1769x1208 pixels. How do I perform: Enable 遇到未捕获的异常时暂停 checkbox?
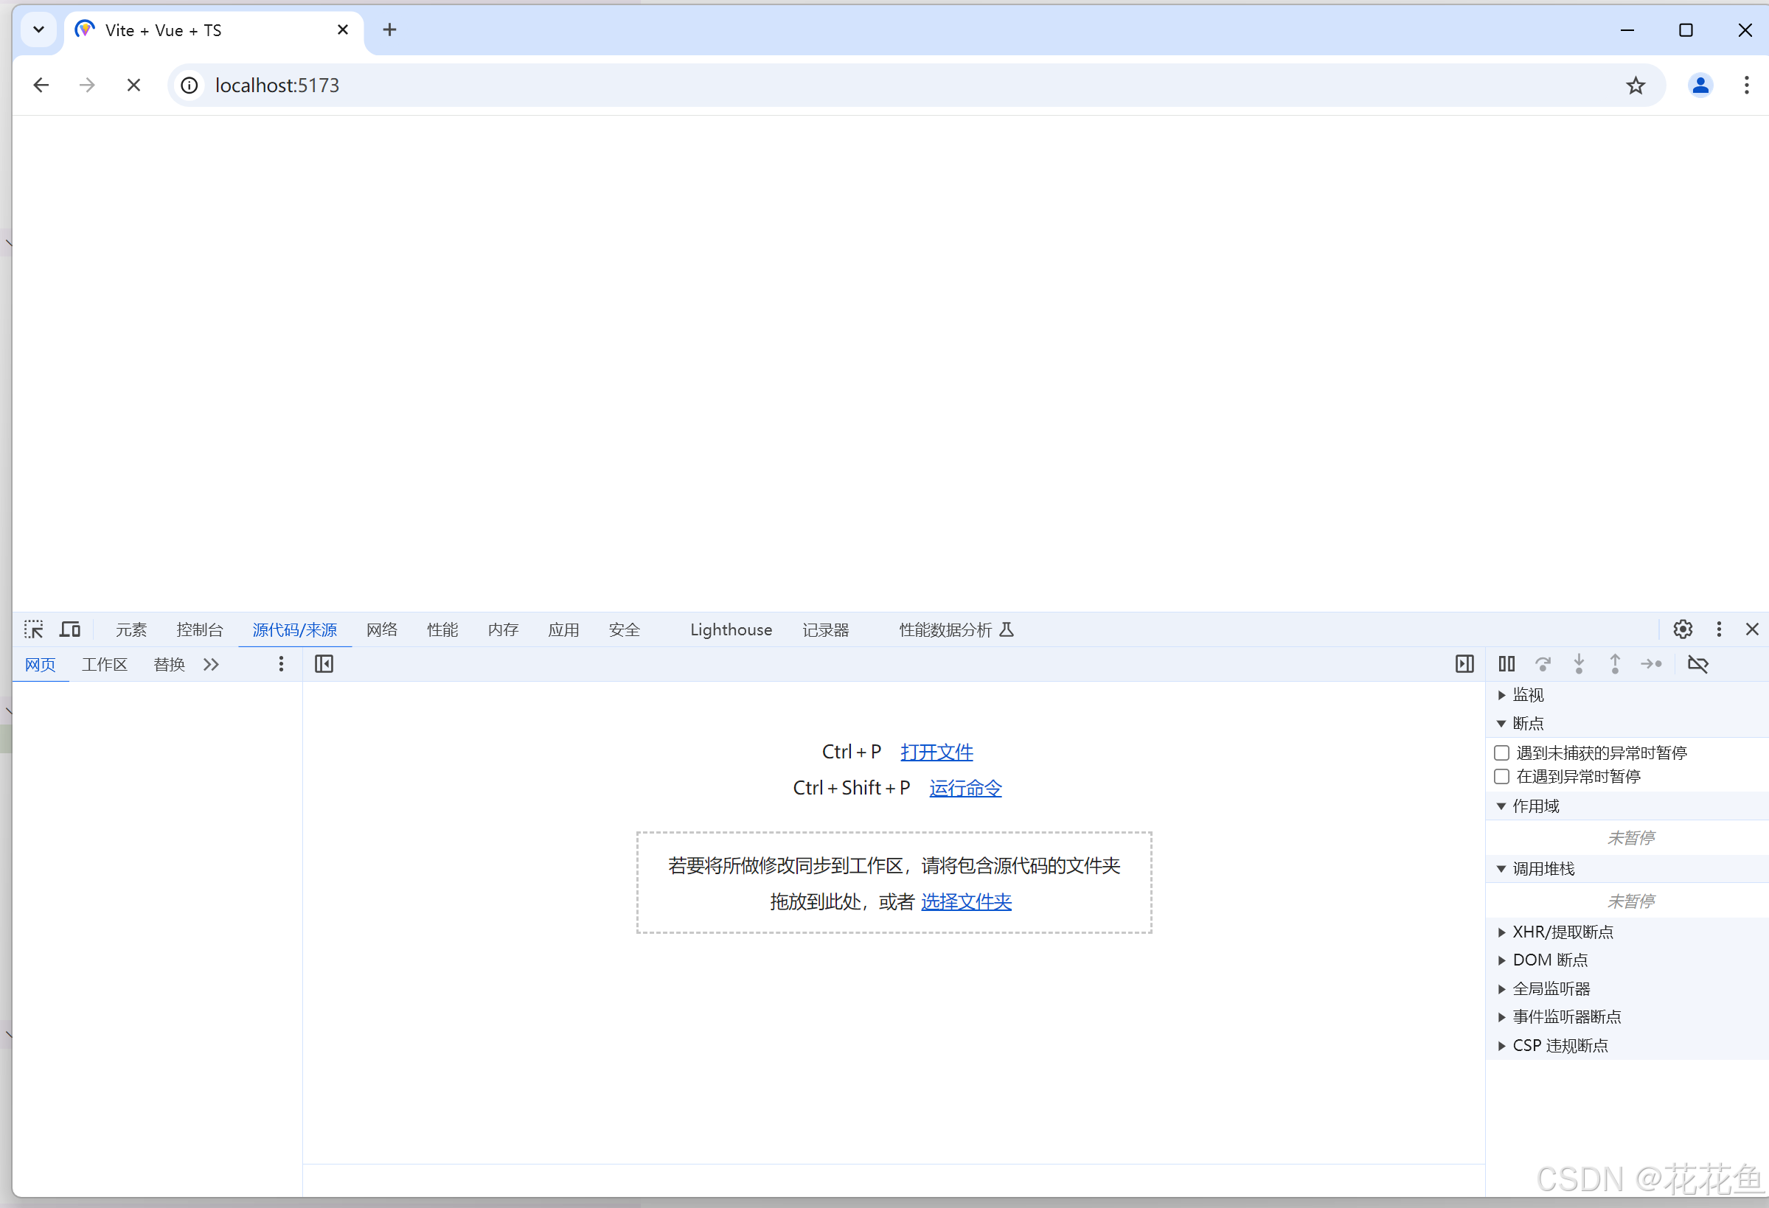pyautogui.click(x=1501, y=753)
